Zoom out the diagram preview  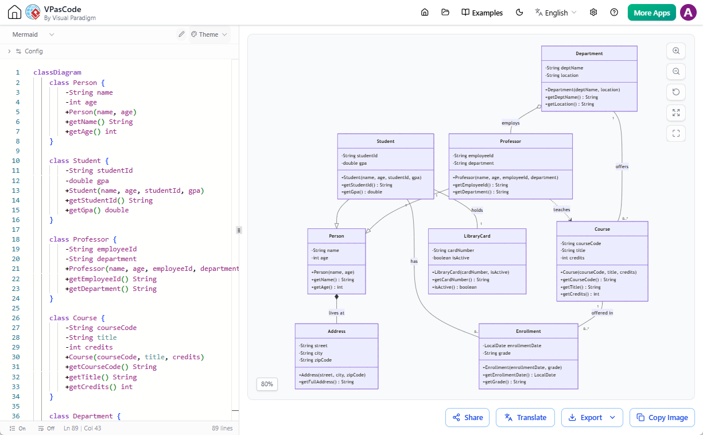click(x=676, y=72)
